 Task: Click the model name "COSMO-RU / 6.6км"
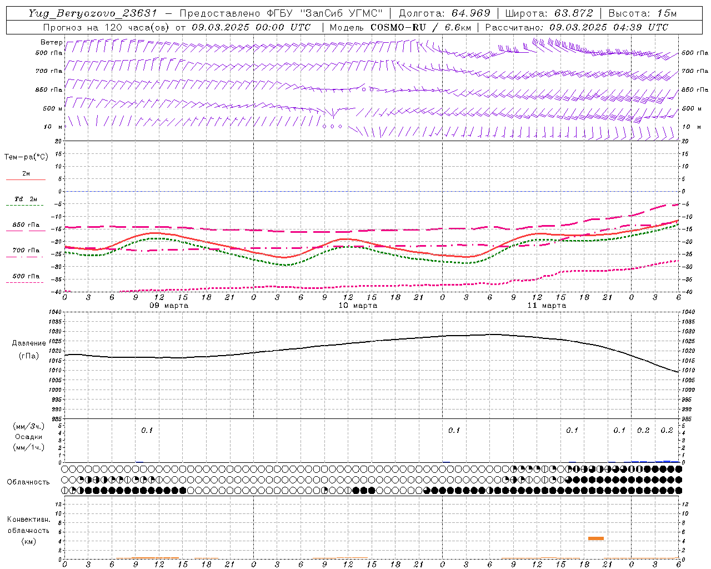click(x=421, y=27)
